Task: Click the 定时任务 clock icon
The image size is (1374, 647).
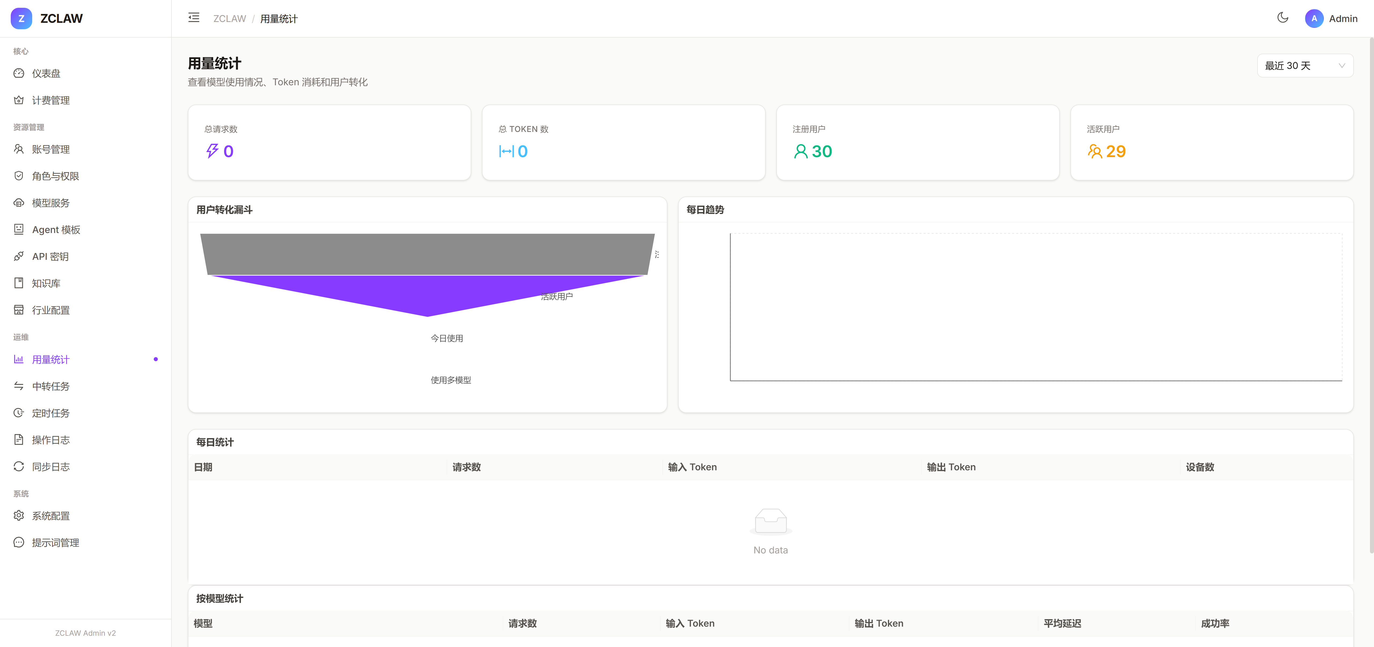Action: click(x=19, y=413)
